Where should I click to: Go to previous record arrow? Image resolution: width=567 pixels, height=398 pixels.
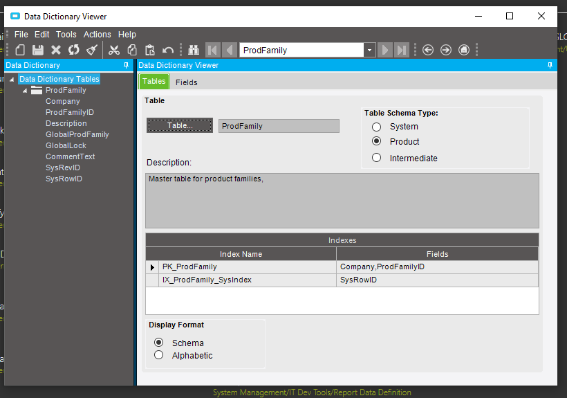point(230,50)
